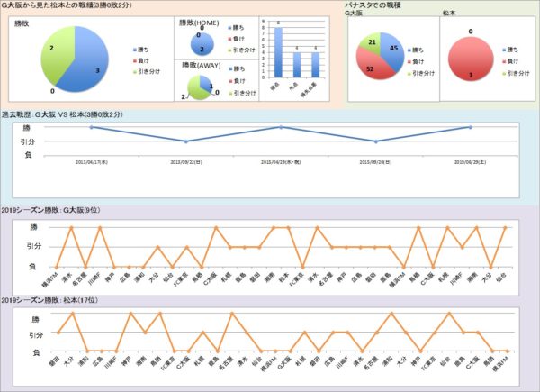Screen dimensions: 540x392
Task: Click the 2019/06/29 data point in 過去戦歴 chart
Action: [469, 127]
